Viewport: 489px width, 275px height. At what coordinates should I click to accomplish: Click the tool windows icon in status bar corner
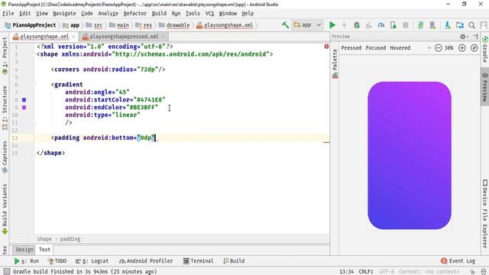pos(7,272)
